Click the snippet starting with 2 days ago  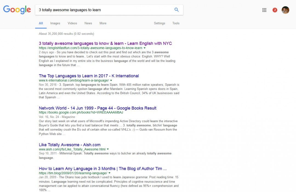coord(107,59)
